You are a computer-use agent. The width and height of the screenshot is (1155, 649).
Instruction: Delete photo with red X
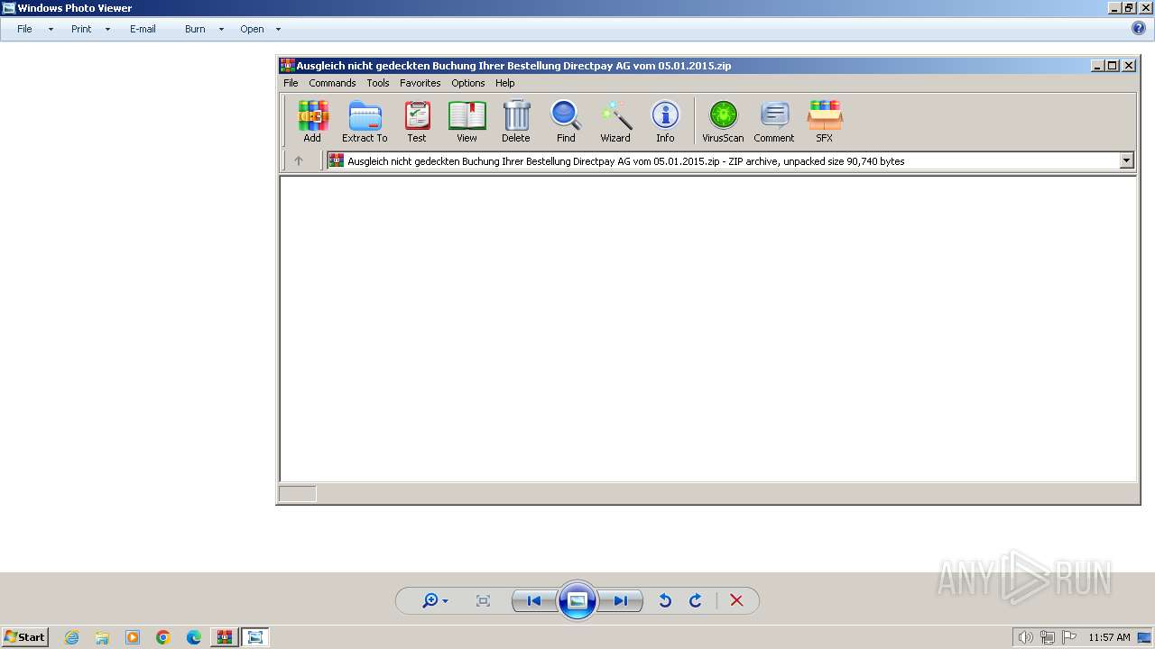coord(736,601)
